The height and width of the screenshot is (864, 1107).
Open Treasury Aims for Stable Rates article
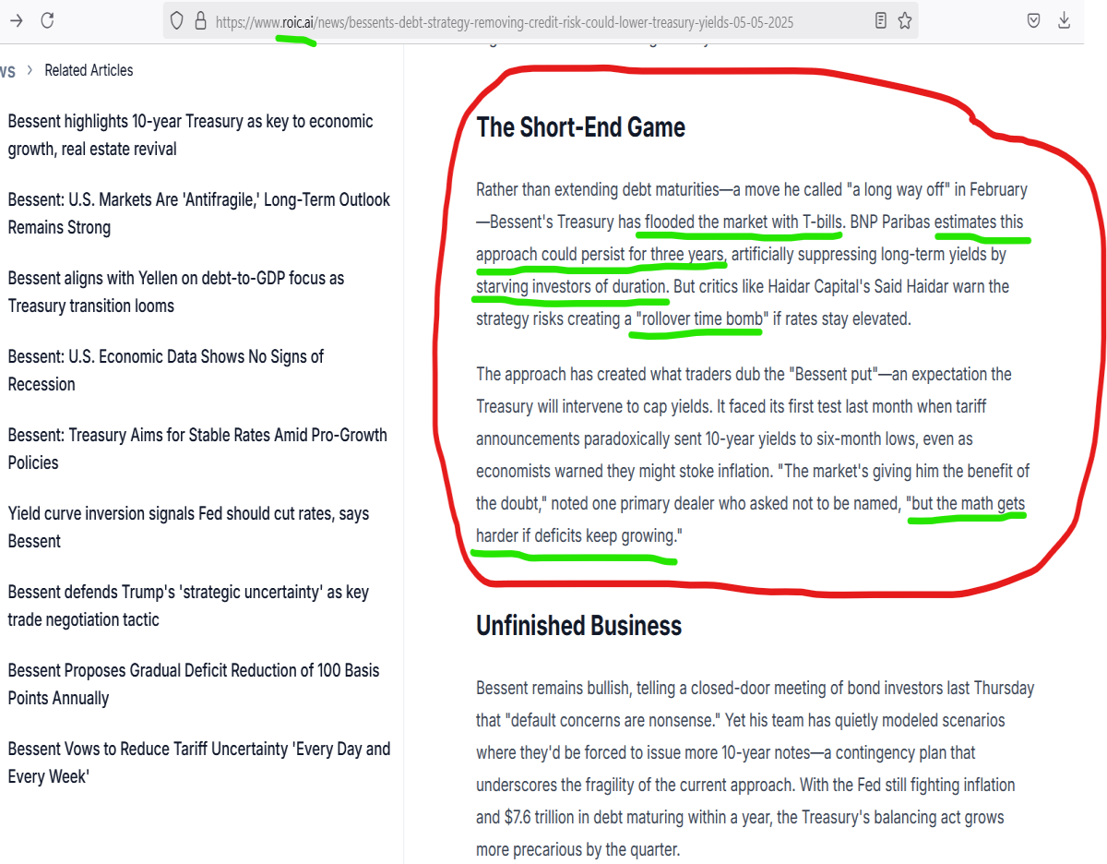click(197, 449)
